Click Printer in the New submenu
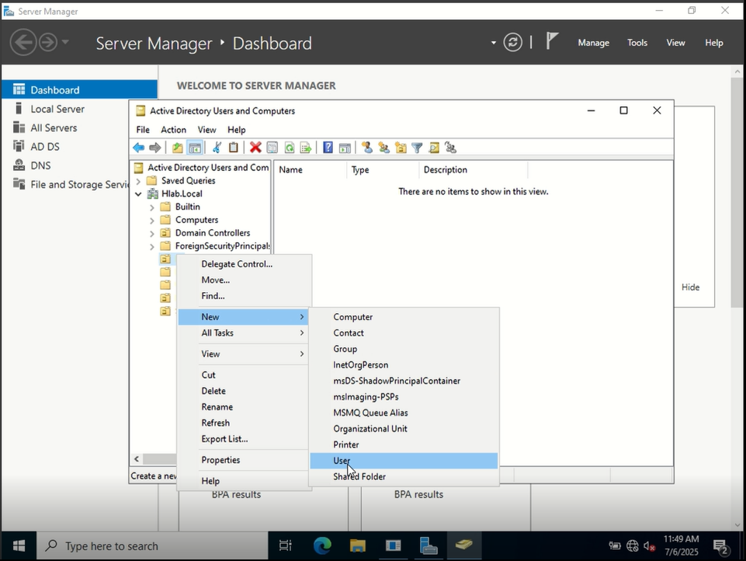 [404, 444]
